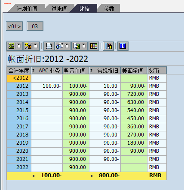Image resolution: width=184 pixels, height=190 pixels.
Task: Click the Export icon
Action: tap(77, 46)
